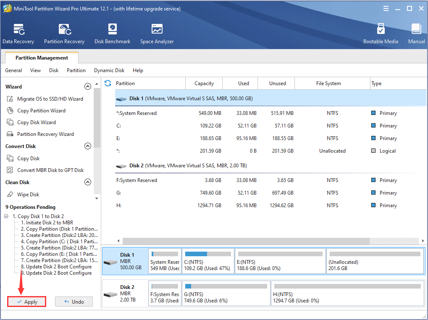Start the Copy Disk Wizard
Screen dimensions: 428x320
click(x=32, y=122)
